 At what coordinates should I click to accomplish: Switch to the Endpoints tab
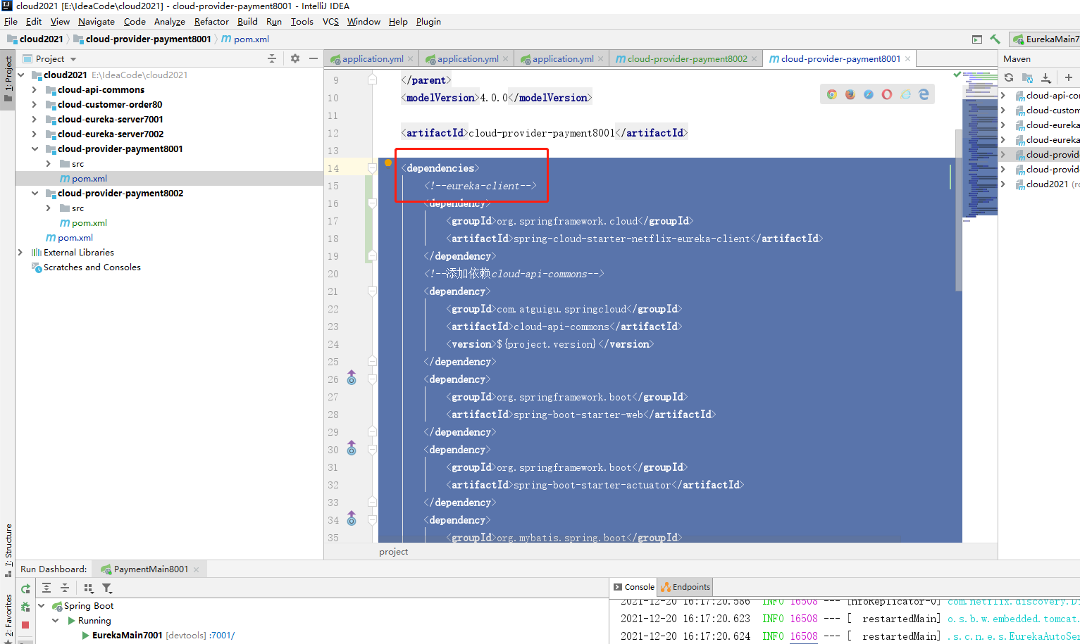tap(685, 587)
